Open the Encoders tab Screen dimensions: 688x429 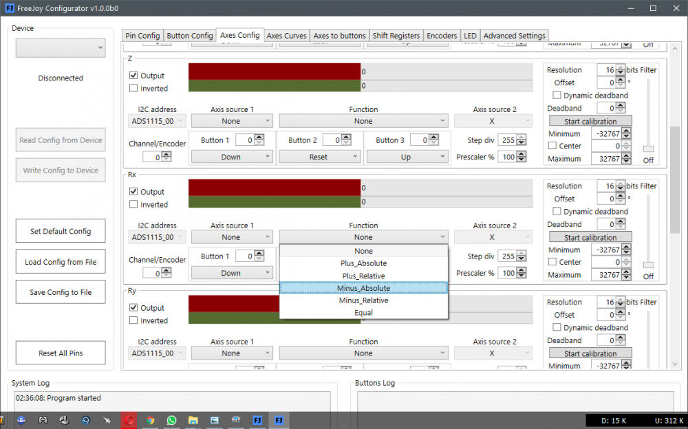[442, 36]
